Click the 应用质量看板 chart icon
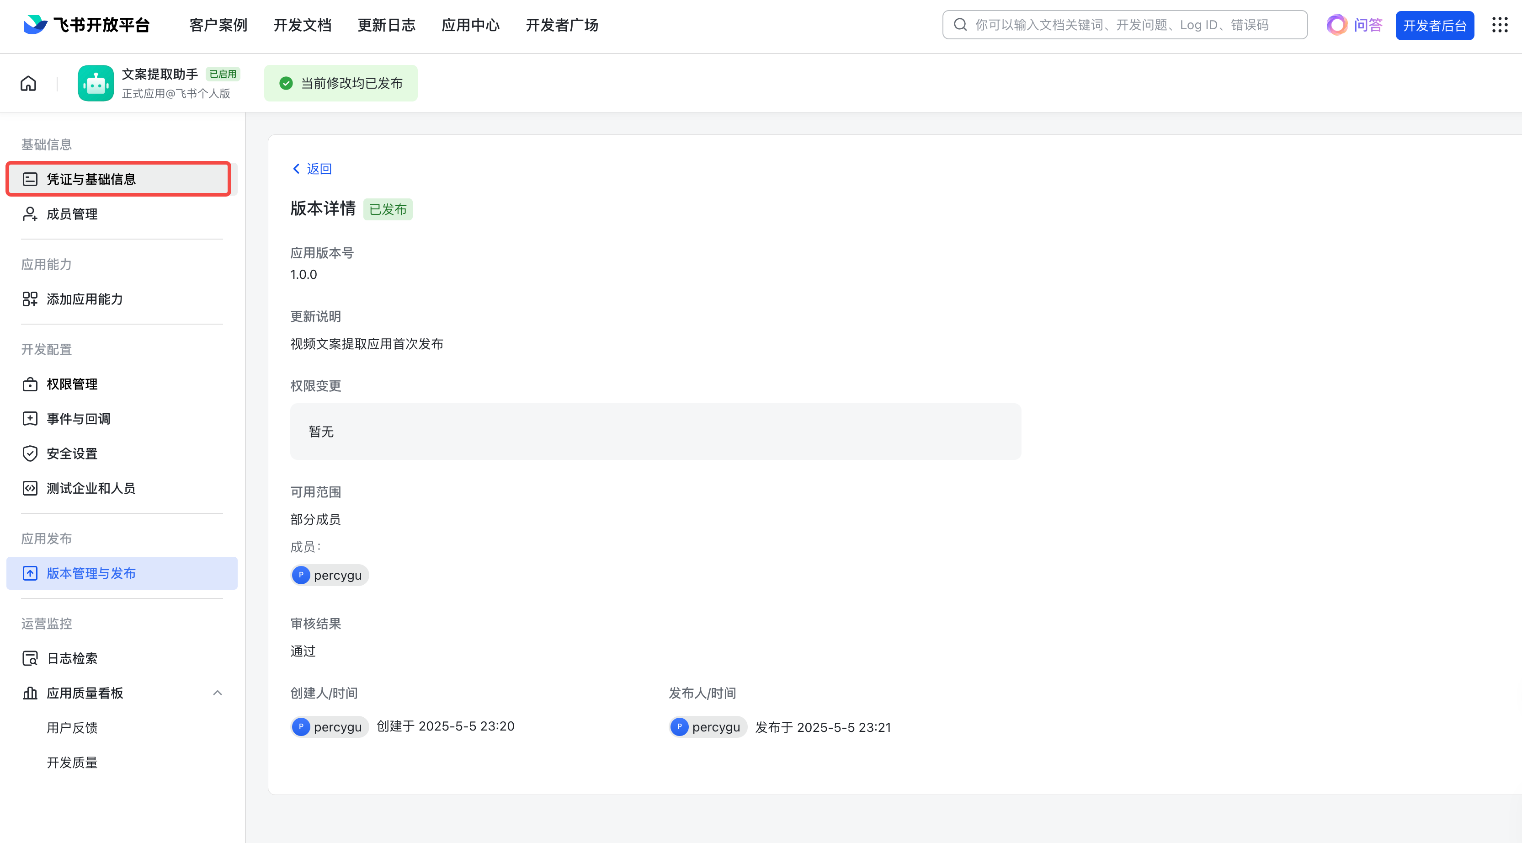Image resolution: width=1522 pixels, height=843 pixels. 30,693
